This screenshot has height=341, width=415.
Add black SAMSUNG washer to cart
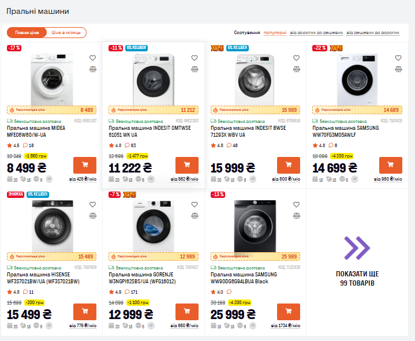289,312
